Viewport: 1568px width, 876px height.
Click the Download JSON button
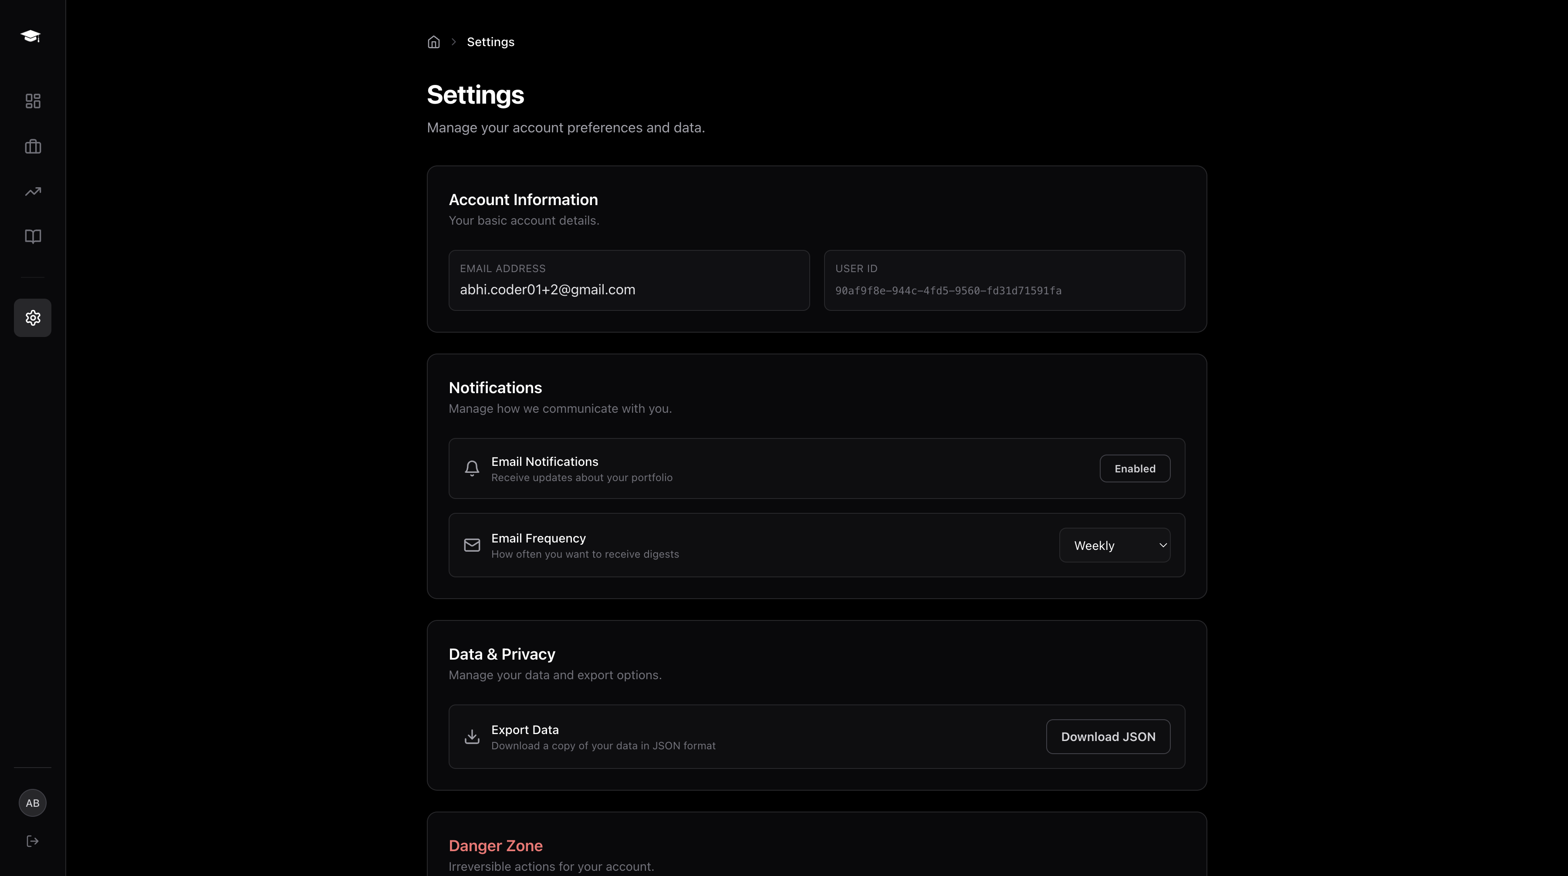click(x=1108, y=737)
